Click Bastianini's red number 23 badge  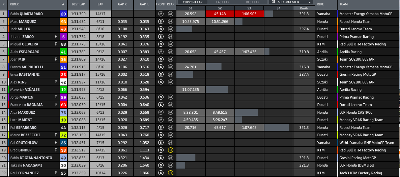click(63, 75)
